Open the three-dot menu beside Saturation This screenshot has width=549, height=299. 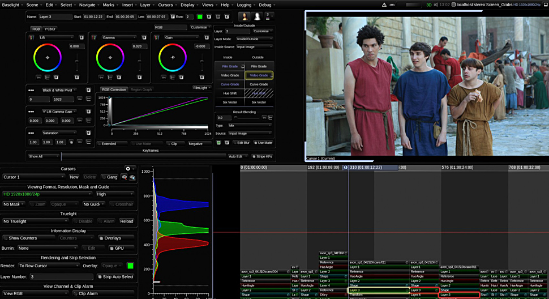[x=31, y=133]
